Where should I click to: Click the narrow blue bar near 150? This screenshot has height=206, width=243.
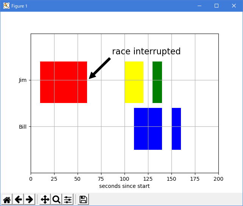coord(176,129)
